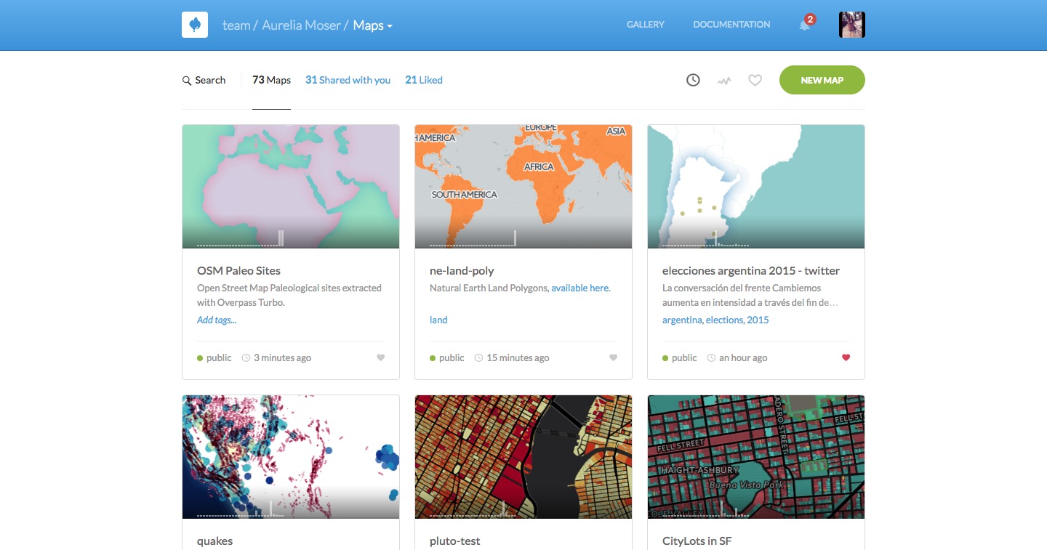This screenshot has width=1047, height=550.
Task: Open the pluto-test map thumbnail
Action: pos(523,457)
